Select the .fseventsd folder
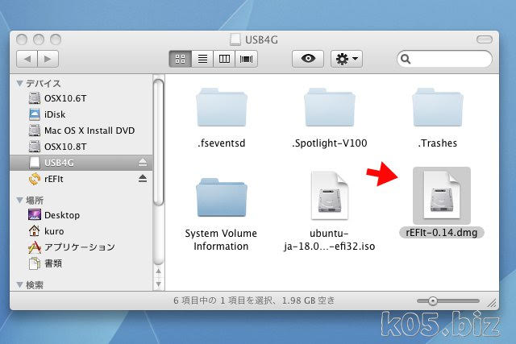Image resolution: width=516 pixels, height=344 pixels. [x=222, y=107]
